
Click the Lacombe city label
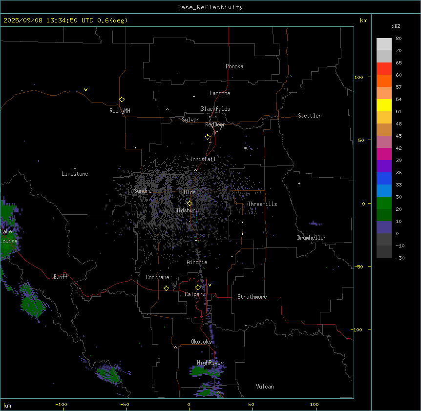(220, 93)
